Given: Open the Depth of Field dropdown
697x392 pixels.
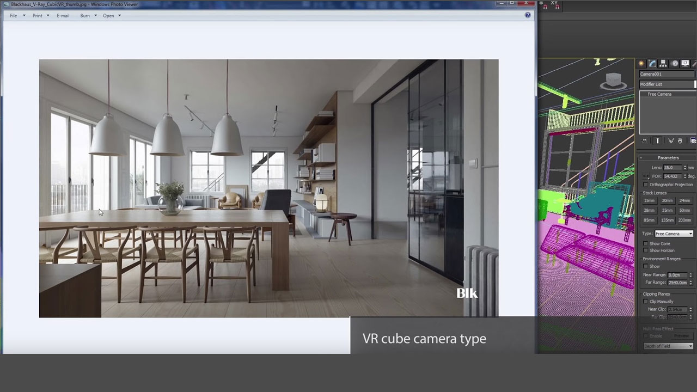Looking at the screenshot, I should pos(668,346).
